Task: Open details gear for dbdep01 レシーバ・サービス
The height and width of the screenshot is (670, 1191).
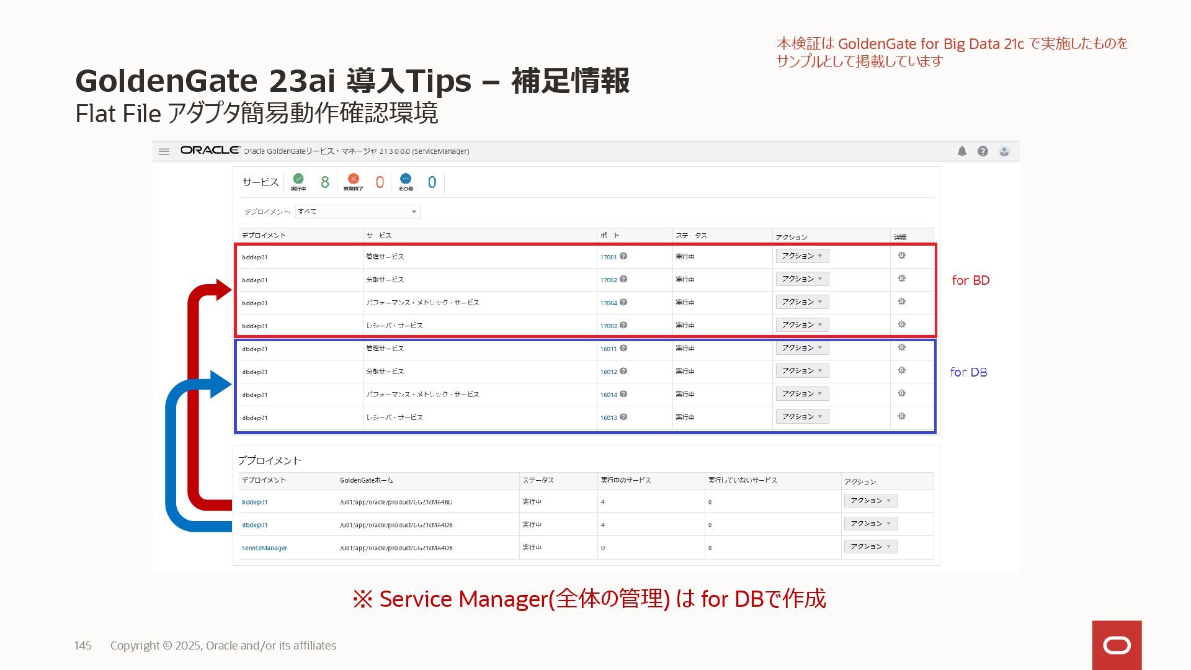Action: (901, 416)
